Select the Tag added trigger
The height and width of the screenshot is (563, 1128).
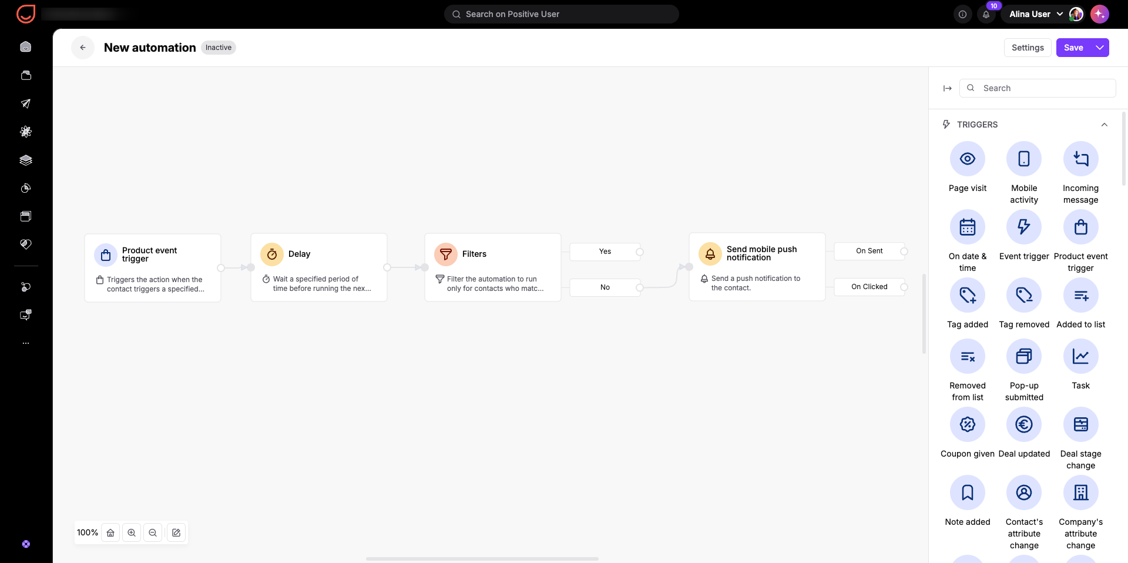pos(968,295)
